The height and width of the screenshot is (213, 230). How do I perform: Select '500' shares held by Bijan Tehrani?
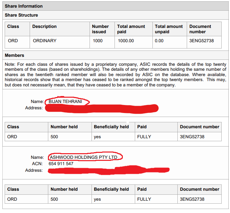[54, 137]
